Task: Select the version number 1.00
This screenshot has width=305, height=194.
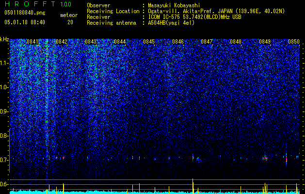Action: 66,4
